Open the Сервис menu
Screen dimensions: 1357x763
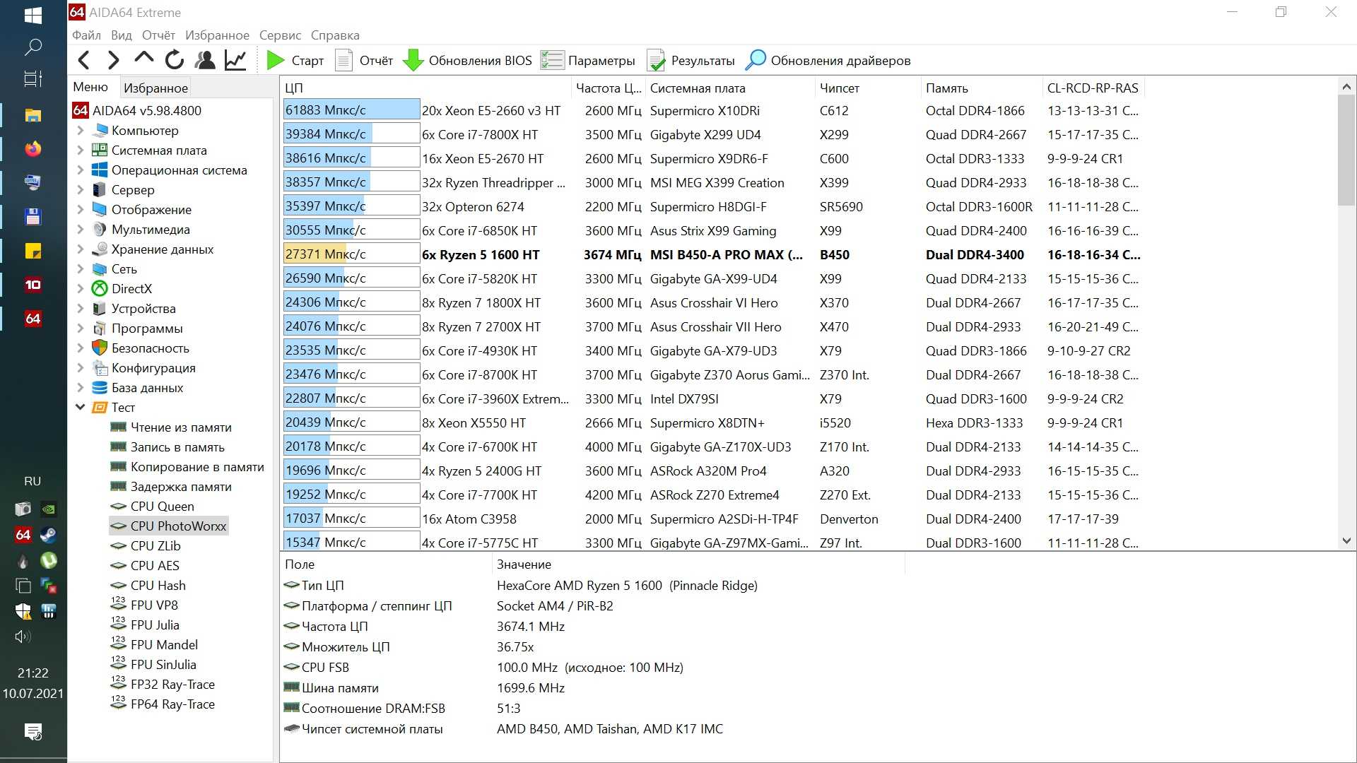pyautogui.click(x=280, y=35)
